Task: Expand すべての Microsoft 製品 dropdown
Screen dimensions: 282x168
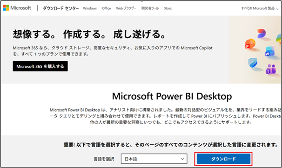Action: click(x=260, y=8)
